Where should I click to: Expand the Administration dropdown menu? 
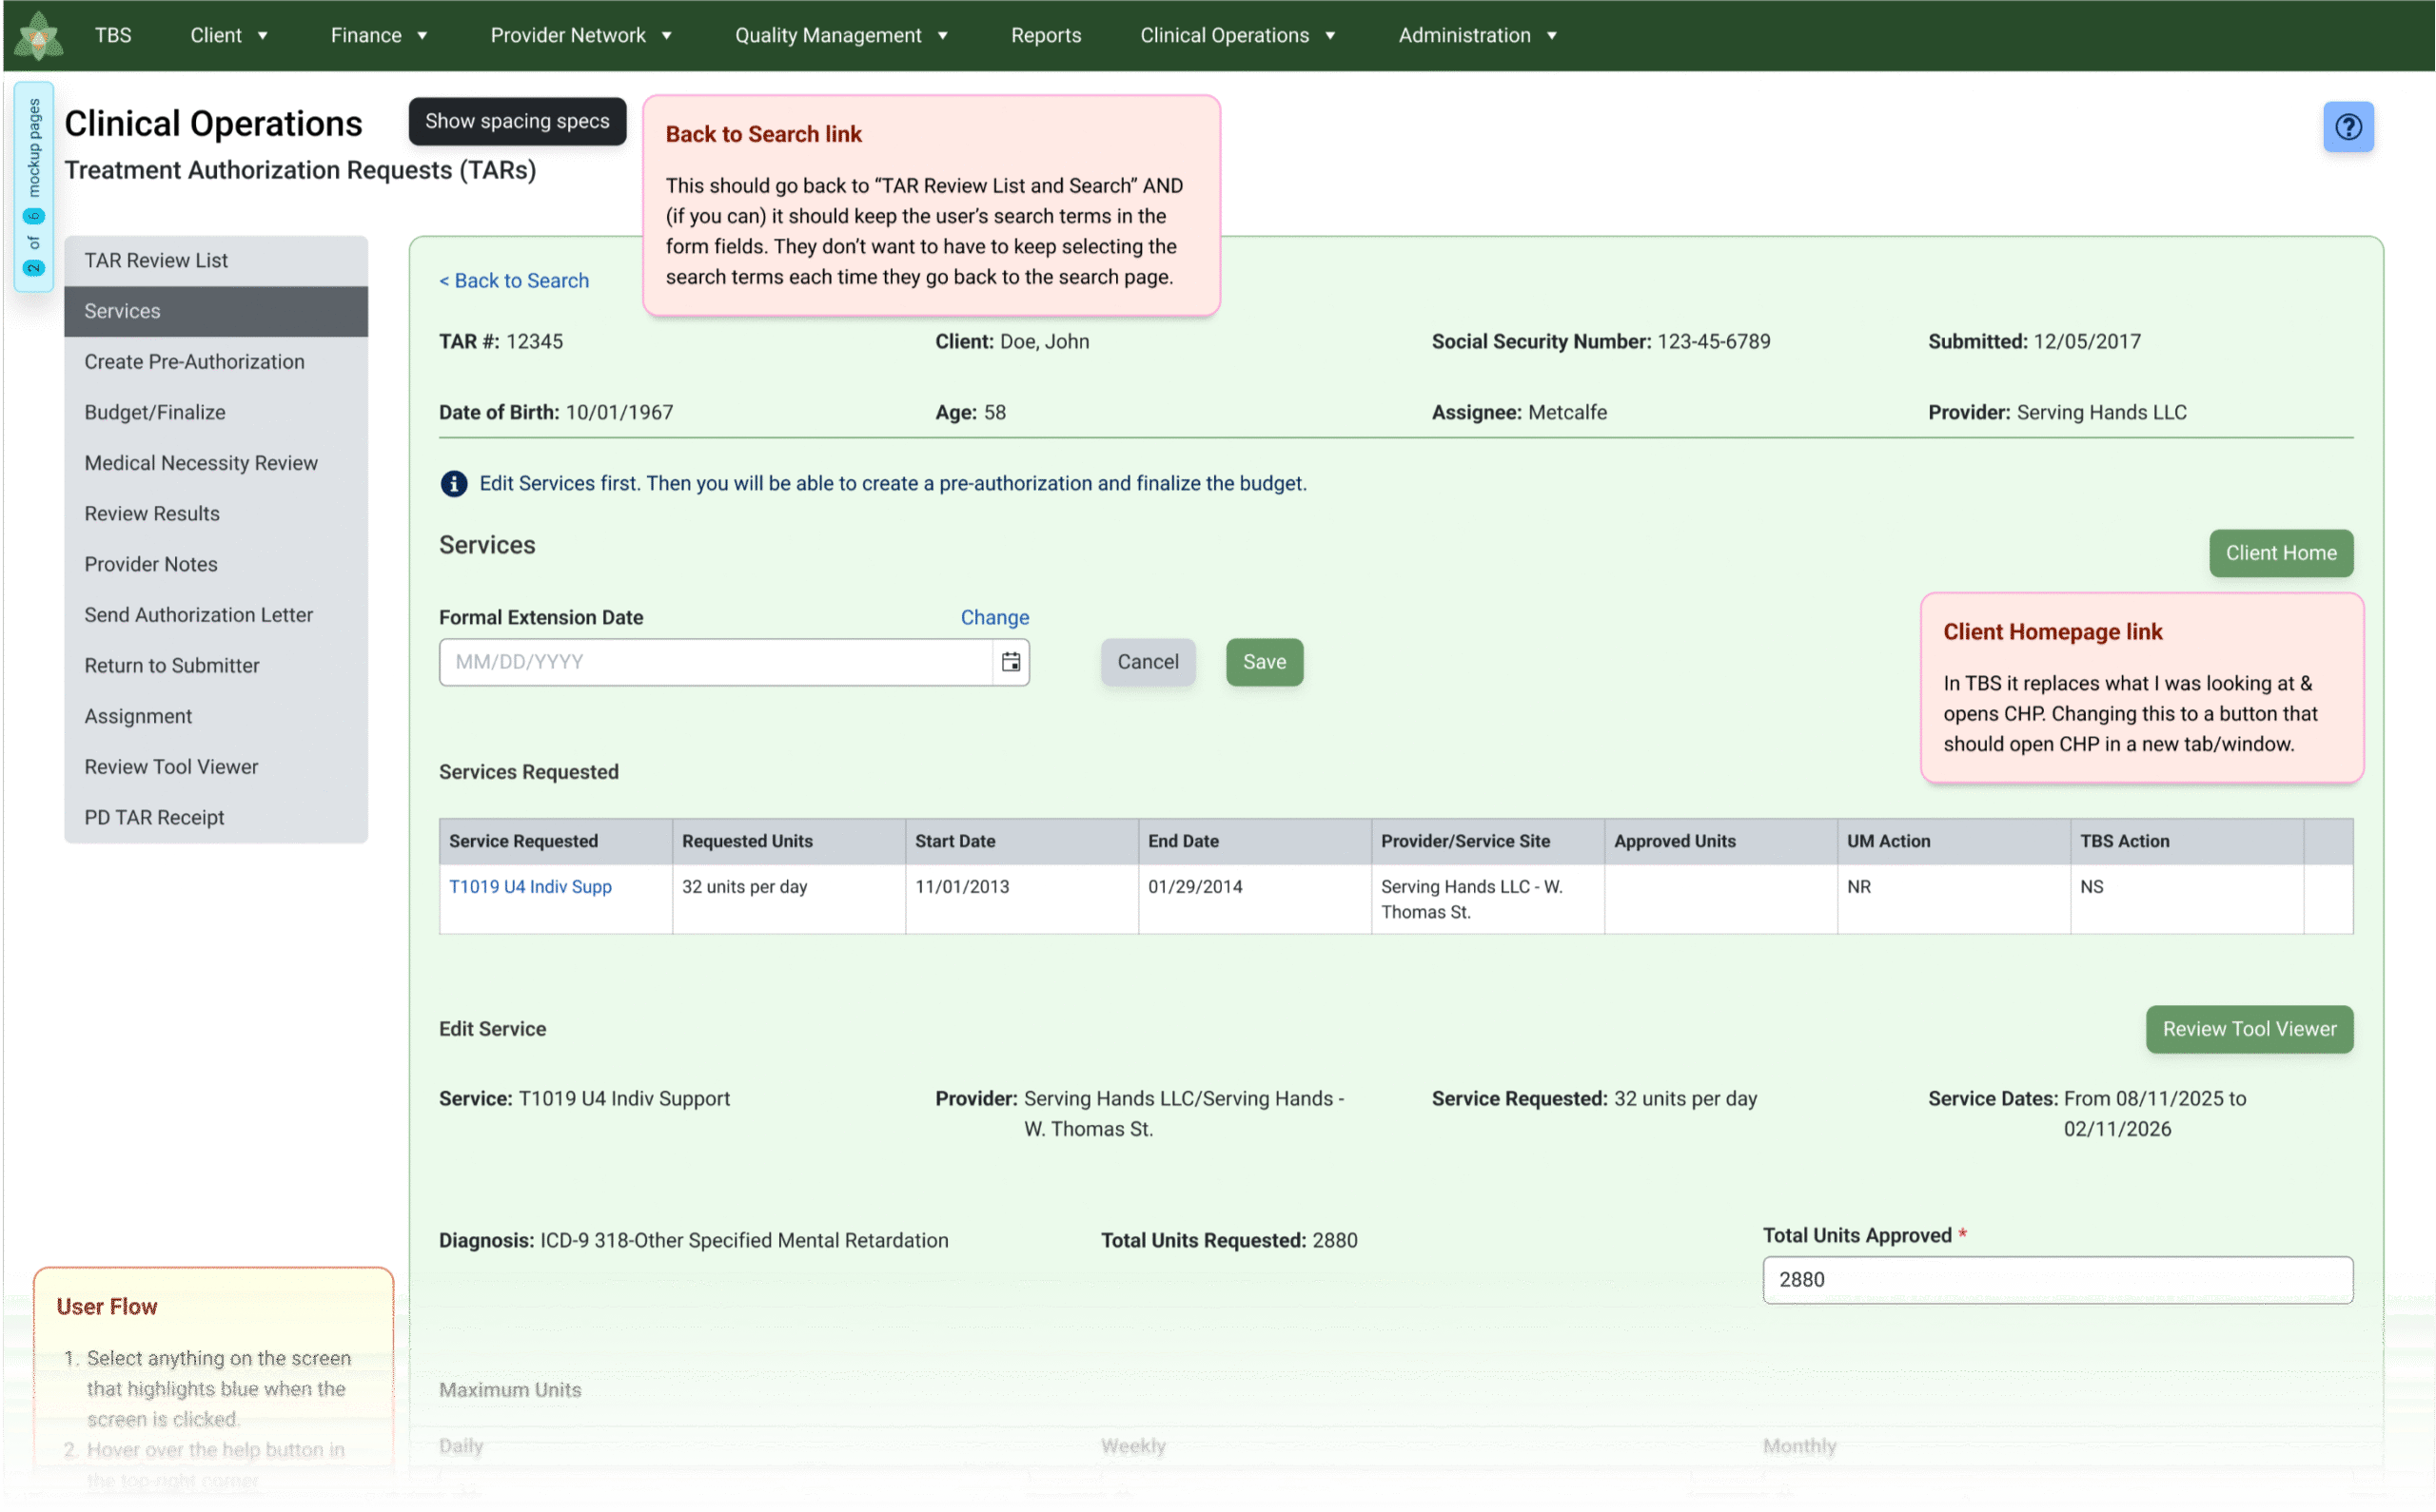pyautogui.click(x=1478, y=35)
